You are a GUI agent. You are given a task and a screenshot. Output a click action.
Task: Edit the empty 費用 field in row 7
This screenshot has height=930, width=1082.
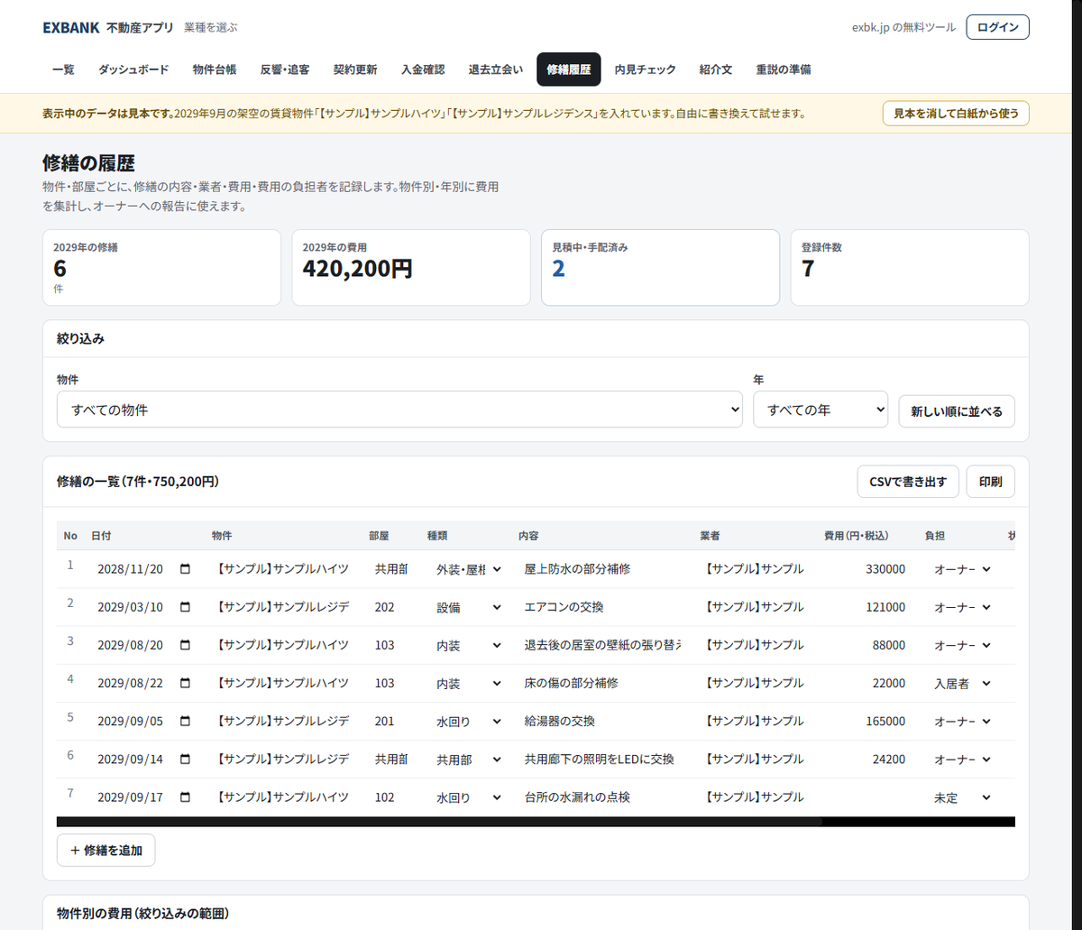point(867,797)
